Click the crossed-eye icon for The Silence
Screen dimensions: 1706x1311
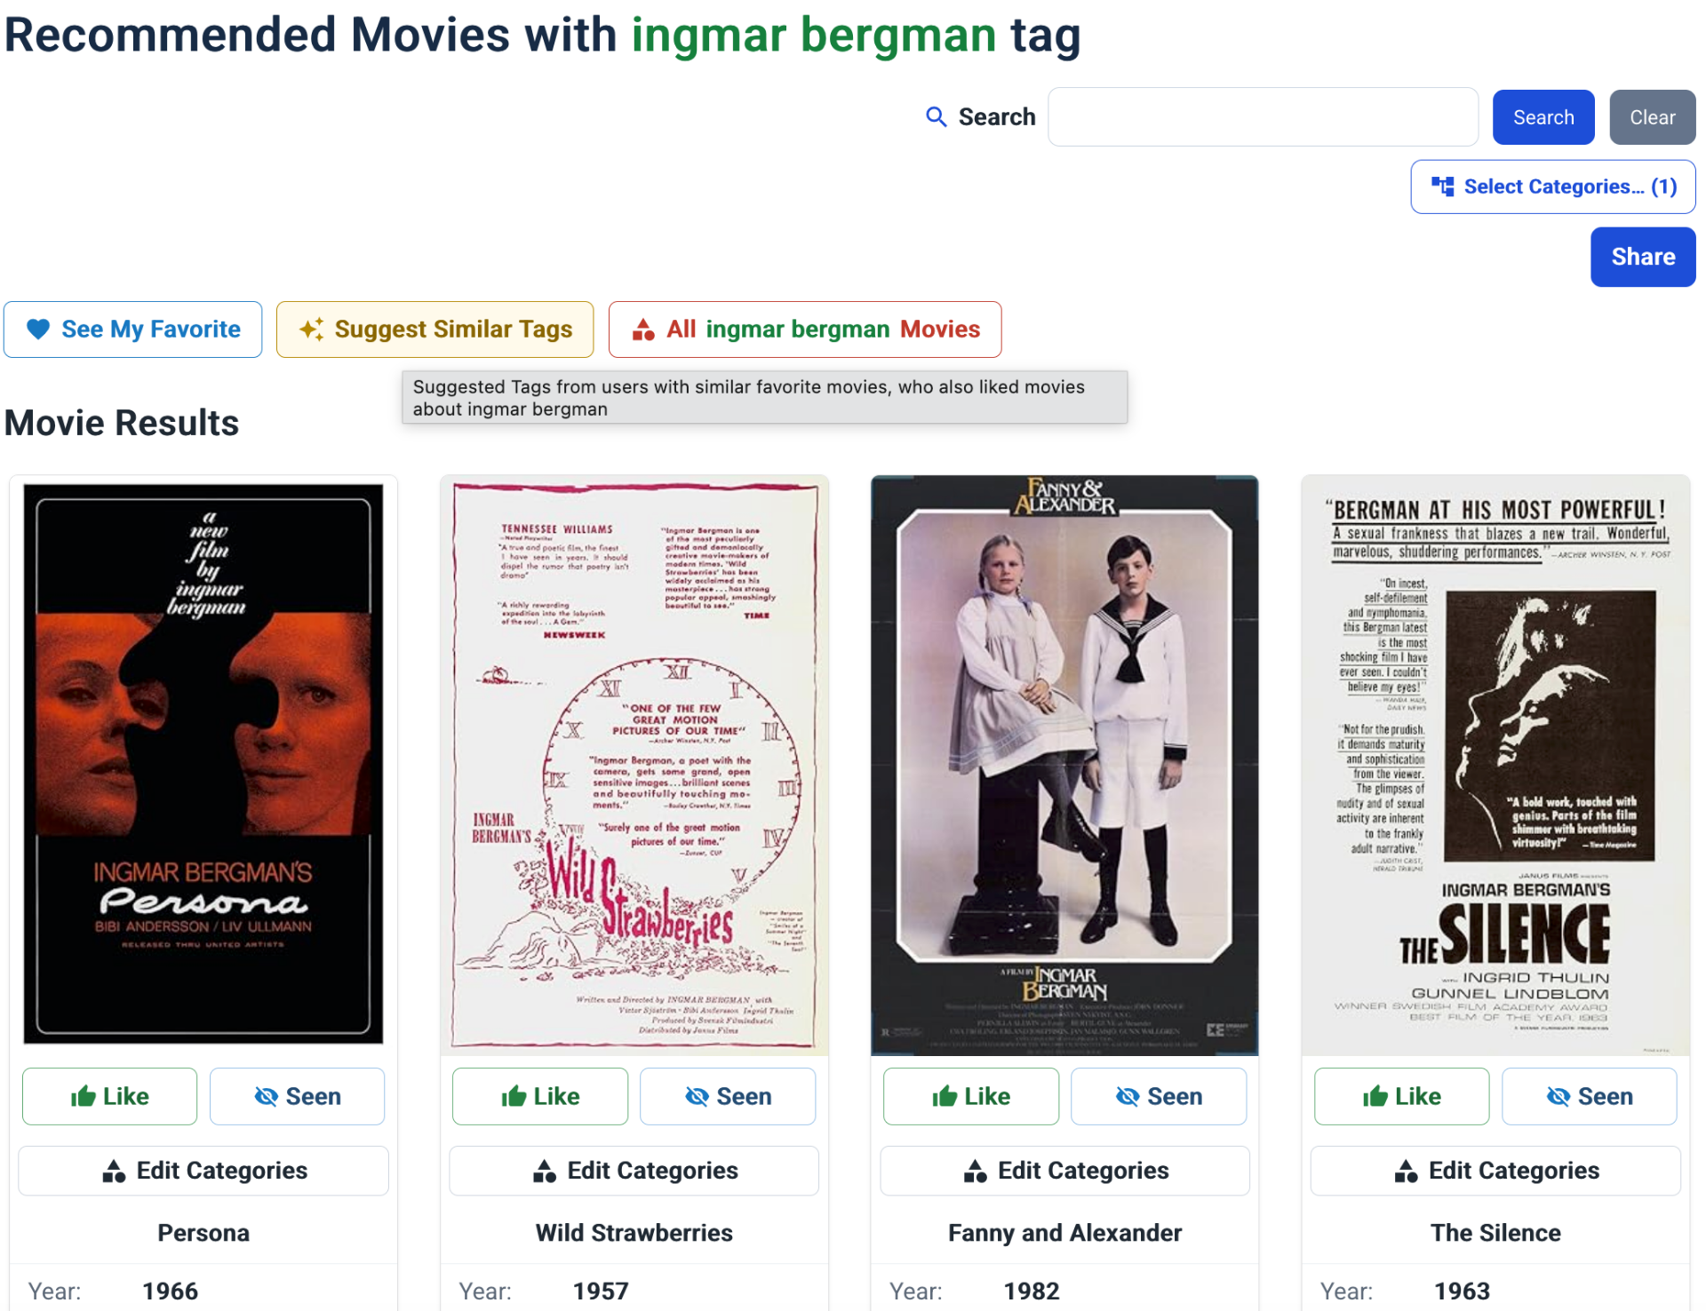point(1559,1096)
